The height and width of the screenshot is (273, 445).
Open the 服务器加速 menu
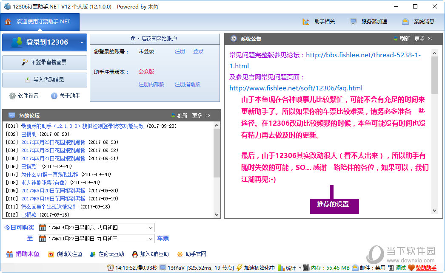(x=368, y=22)
